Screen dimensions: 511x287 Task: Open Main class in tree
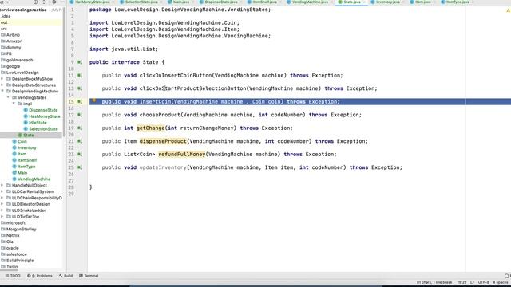coord(19,173)
